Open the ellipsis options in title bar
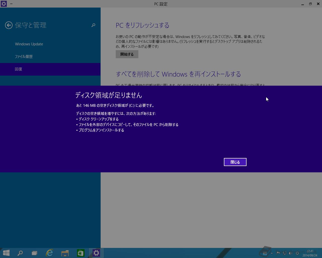The image size is (322, 258). [11, 4]
